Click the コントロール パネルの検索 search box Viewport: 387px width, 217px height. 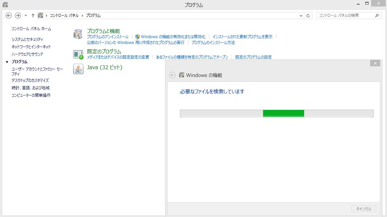pos(348,16)
